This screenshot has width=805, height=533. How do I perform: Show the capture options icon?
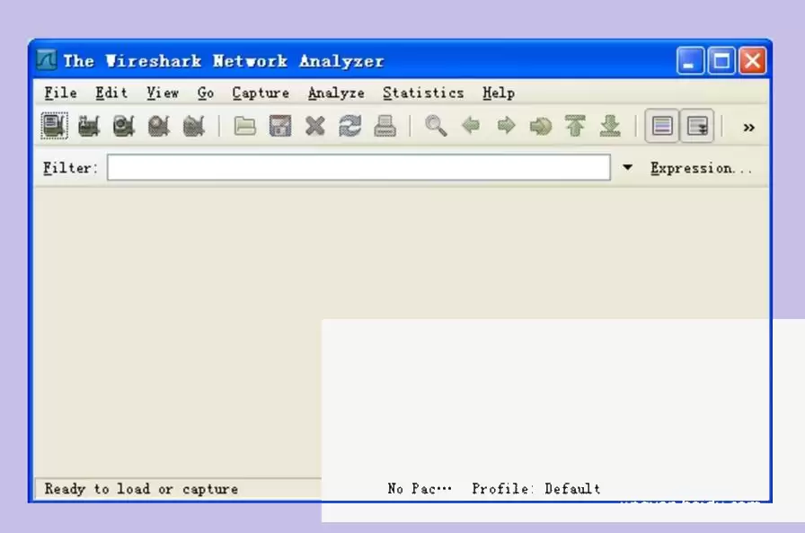click(89, 126)
